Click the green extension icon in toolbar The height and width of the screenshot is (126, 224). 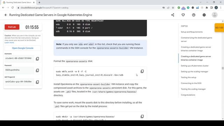(179, 8)
